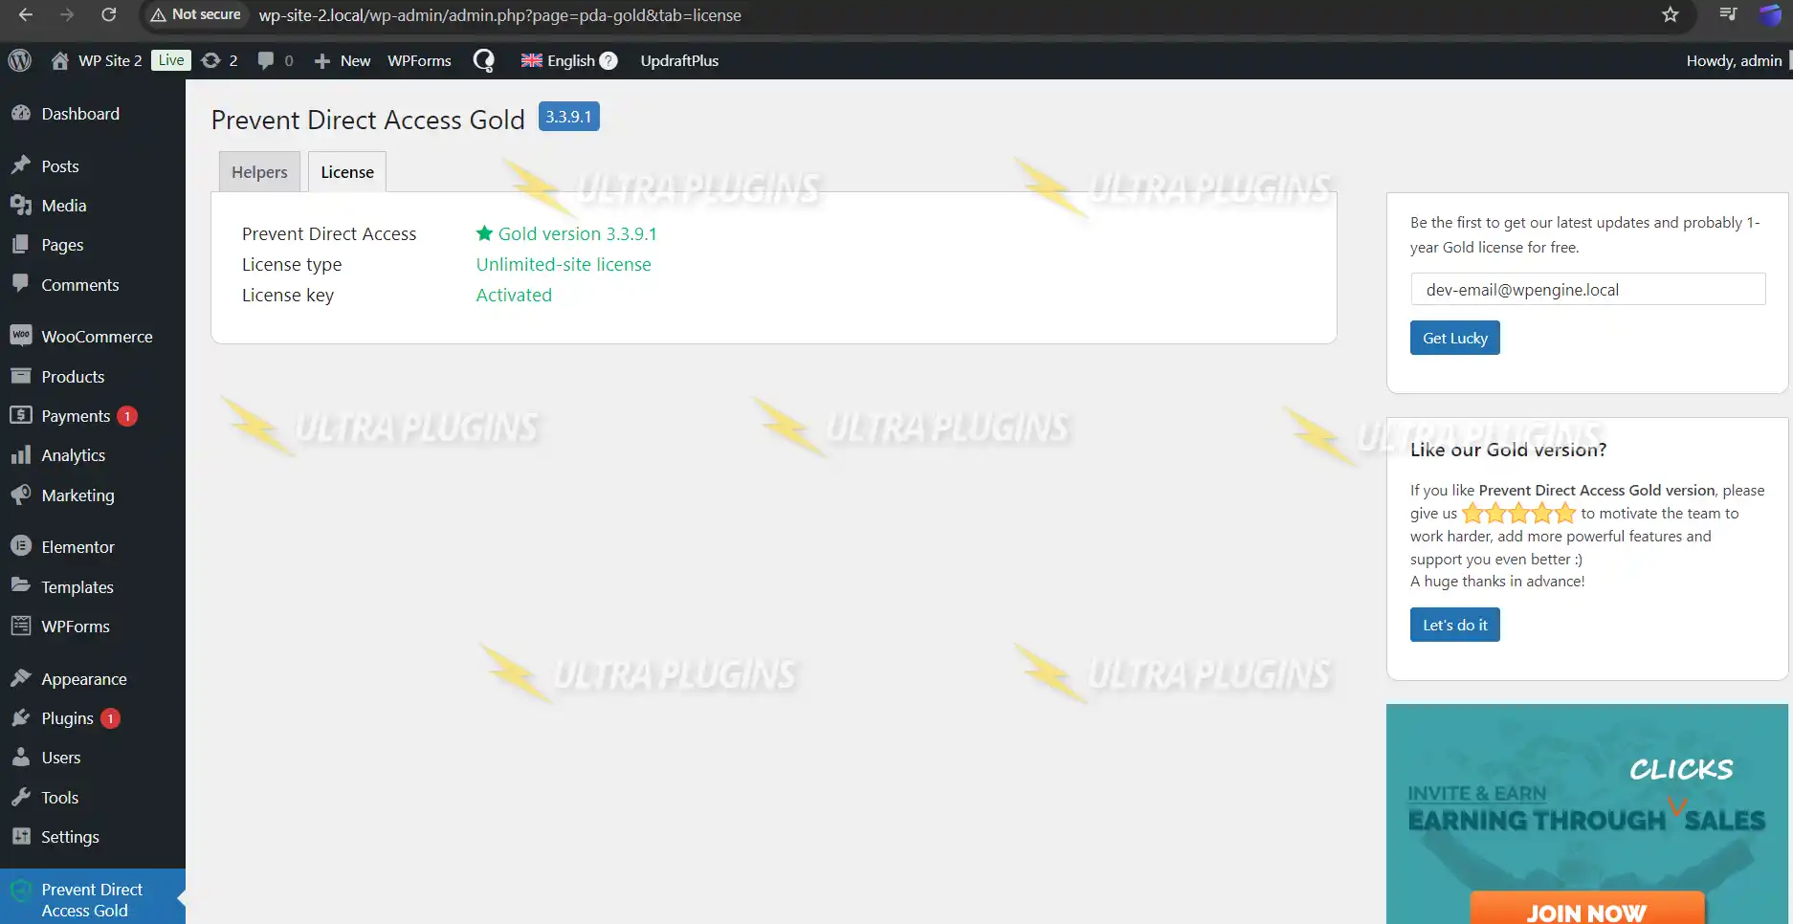1793x924 pixels.
Task: Click the WooCommerce sidebar icon
Action: click(x=21, y=336)
